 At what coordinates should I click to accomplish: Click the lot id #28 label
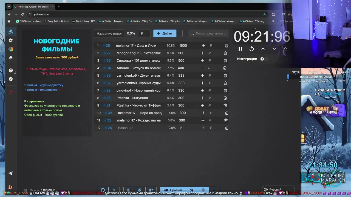coord(106,46)
